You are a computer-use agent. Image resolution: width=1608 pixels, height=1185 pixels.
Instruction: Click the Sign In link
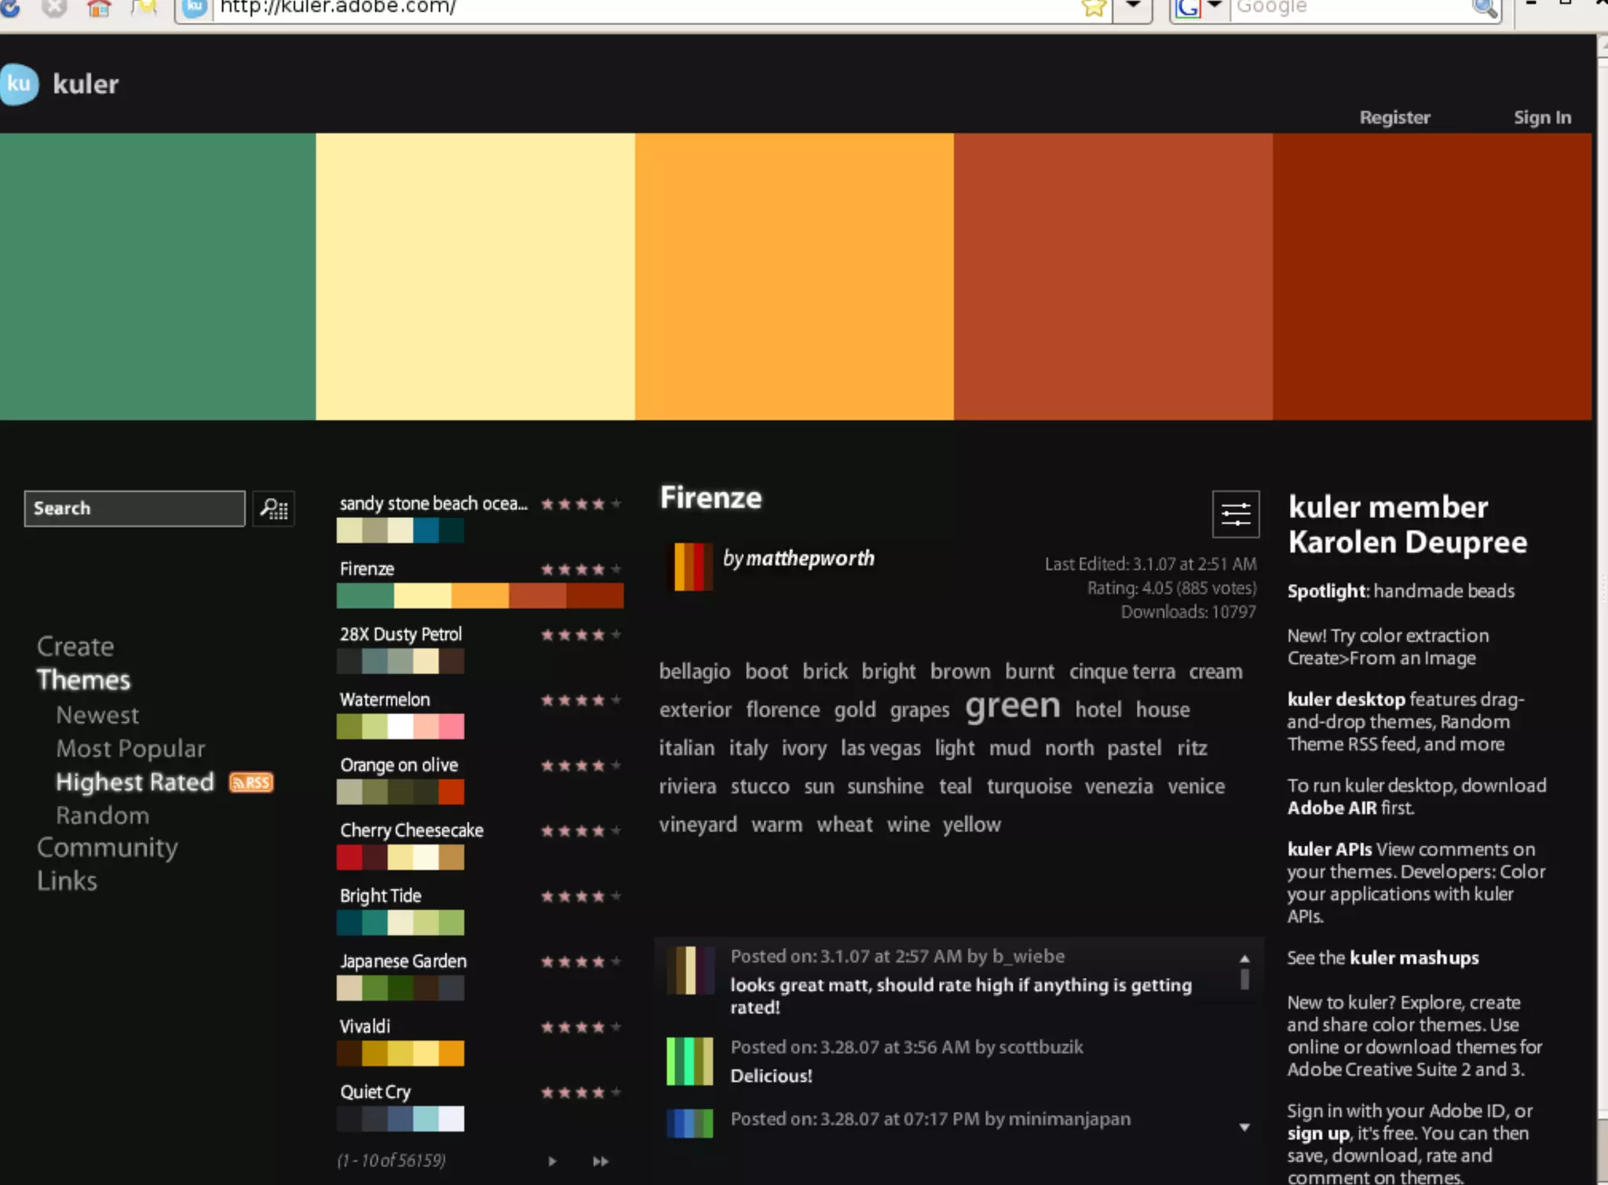tap(1542, 118)
